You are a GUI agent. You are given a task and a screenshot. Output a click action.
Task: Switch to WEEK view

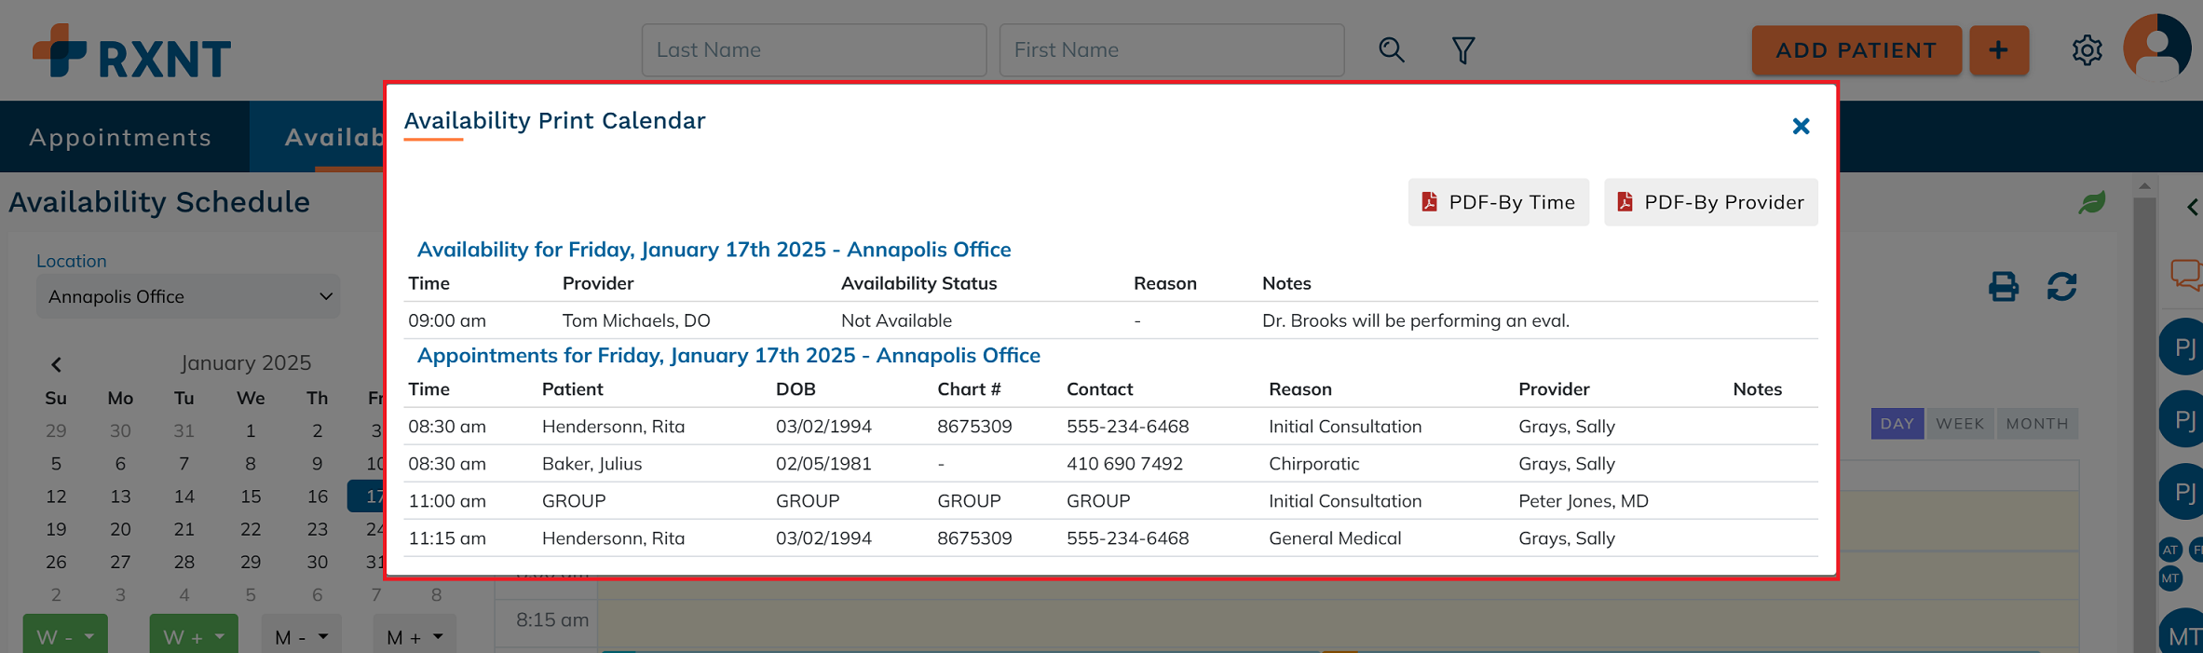[1960, 424]
